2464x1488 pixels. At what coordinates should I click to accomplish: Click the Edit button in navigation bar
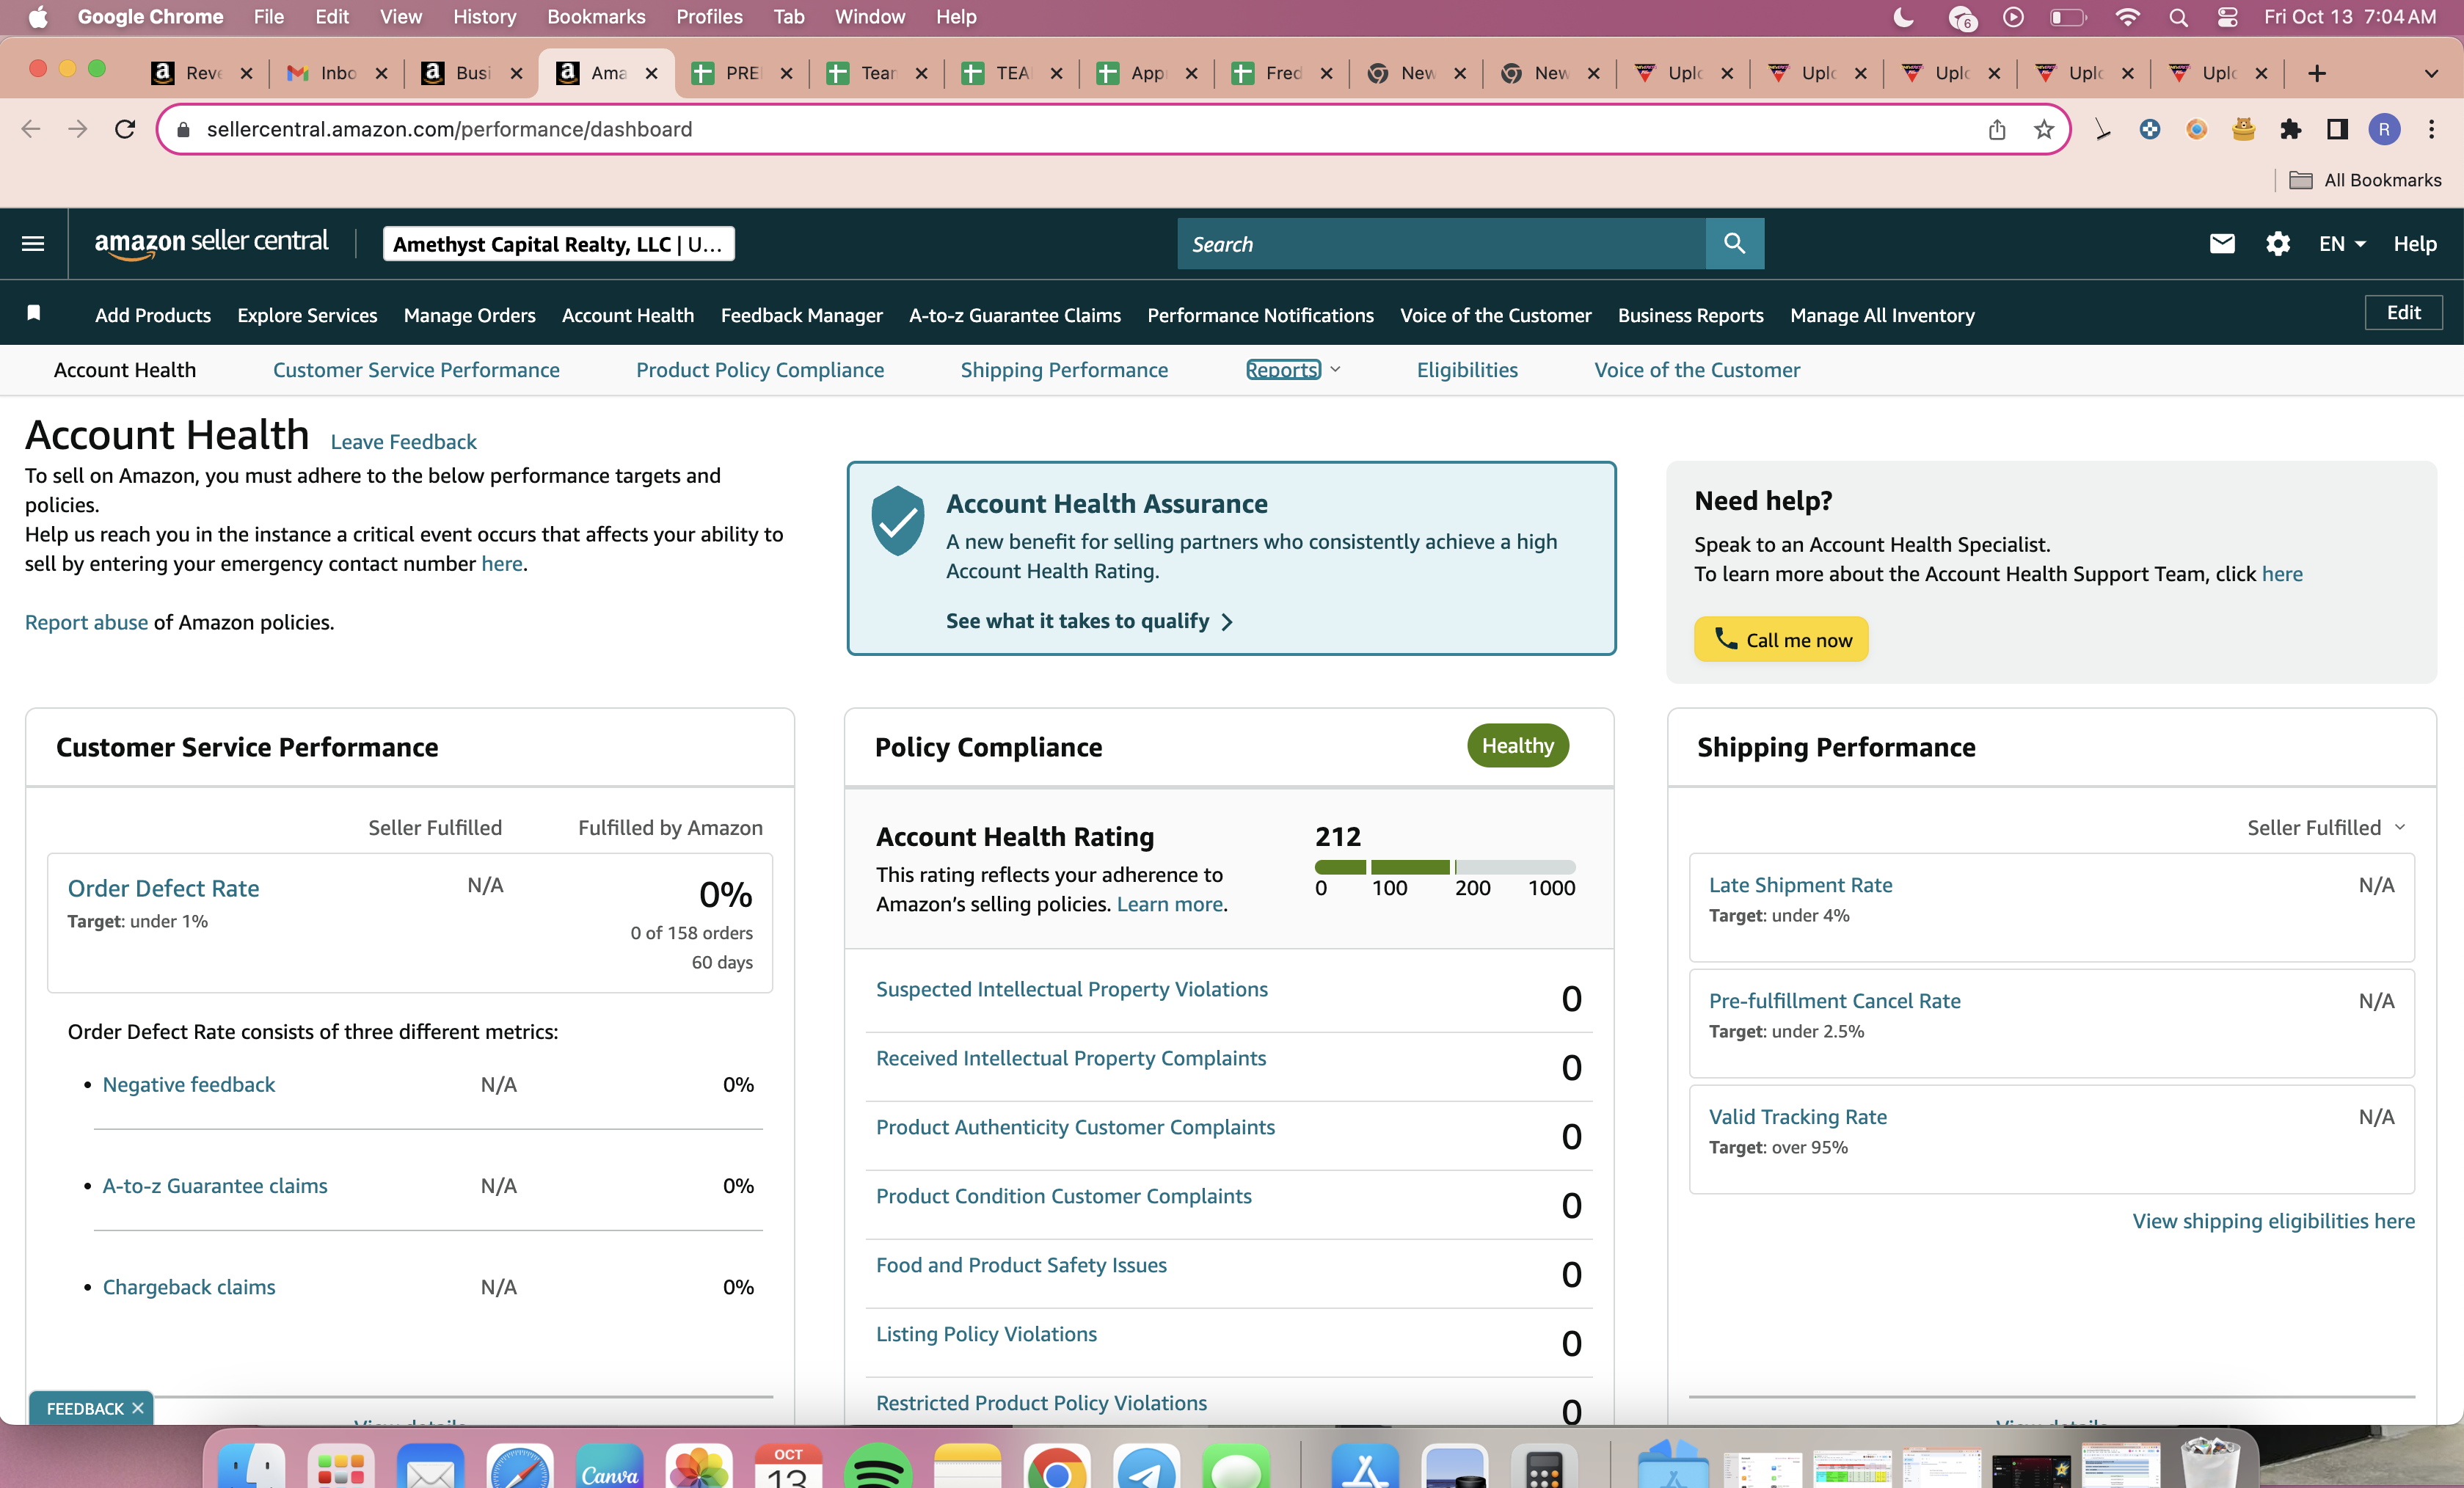(x=2403, y=313)
